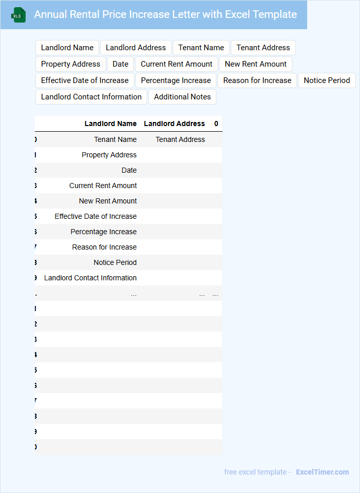
Task: Click the Landlord Contact Information tag
Action: click(x=91, y=97)
